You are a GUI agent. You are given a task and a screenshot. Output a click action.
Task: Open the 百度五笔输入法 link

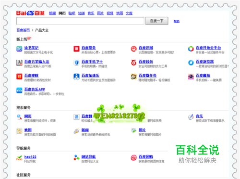pyautogui.click(x=37, y=62)
